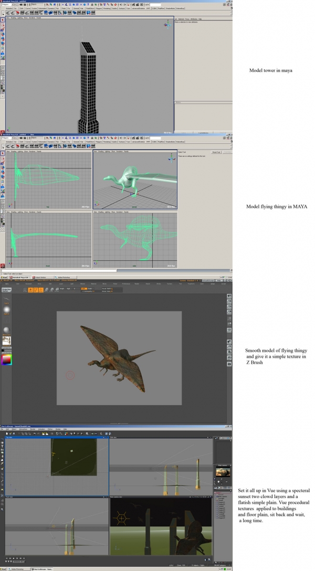Open Polygons menu-set dropdown in dinosaur Maya window
This screenshot has height=571, width=315.
[x=8, y=138]
